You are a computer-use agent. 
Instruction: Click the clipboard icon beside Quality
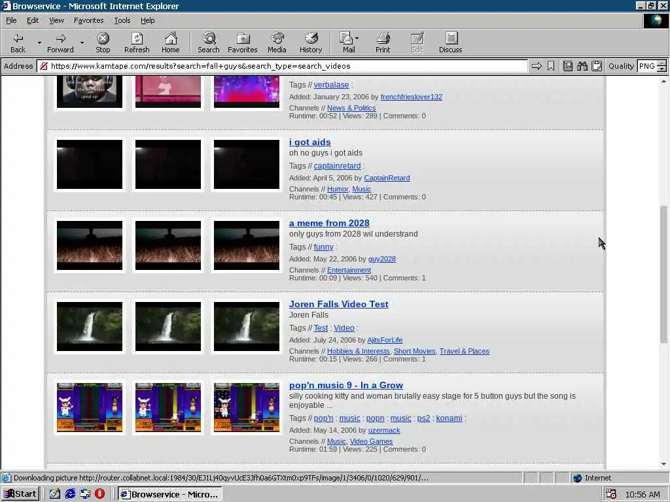pyautogui.click(x=597, y=66)
